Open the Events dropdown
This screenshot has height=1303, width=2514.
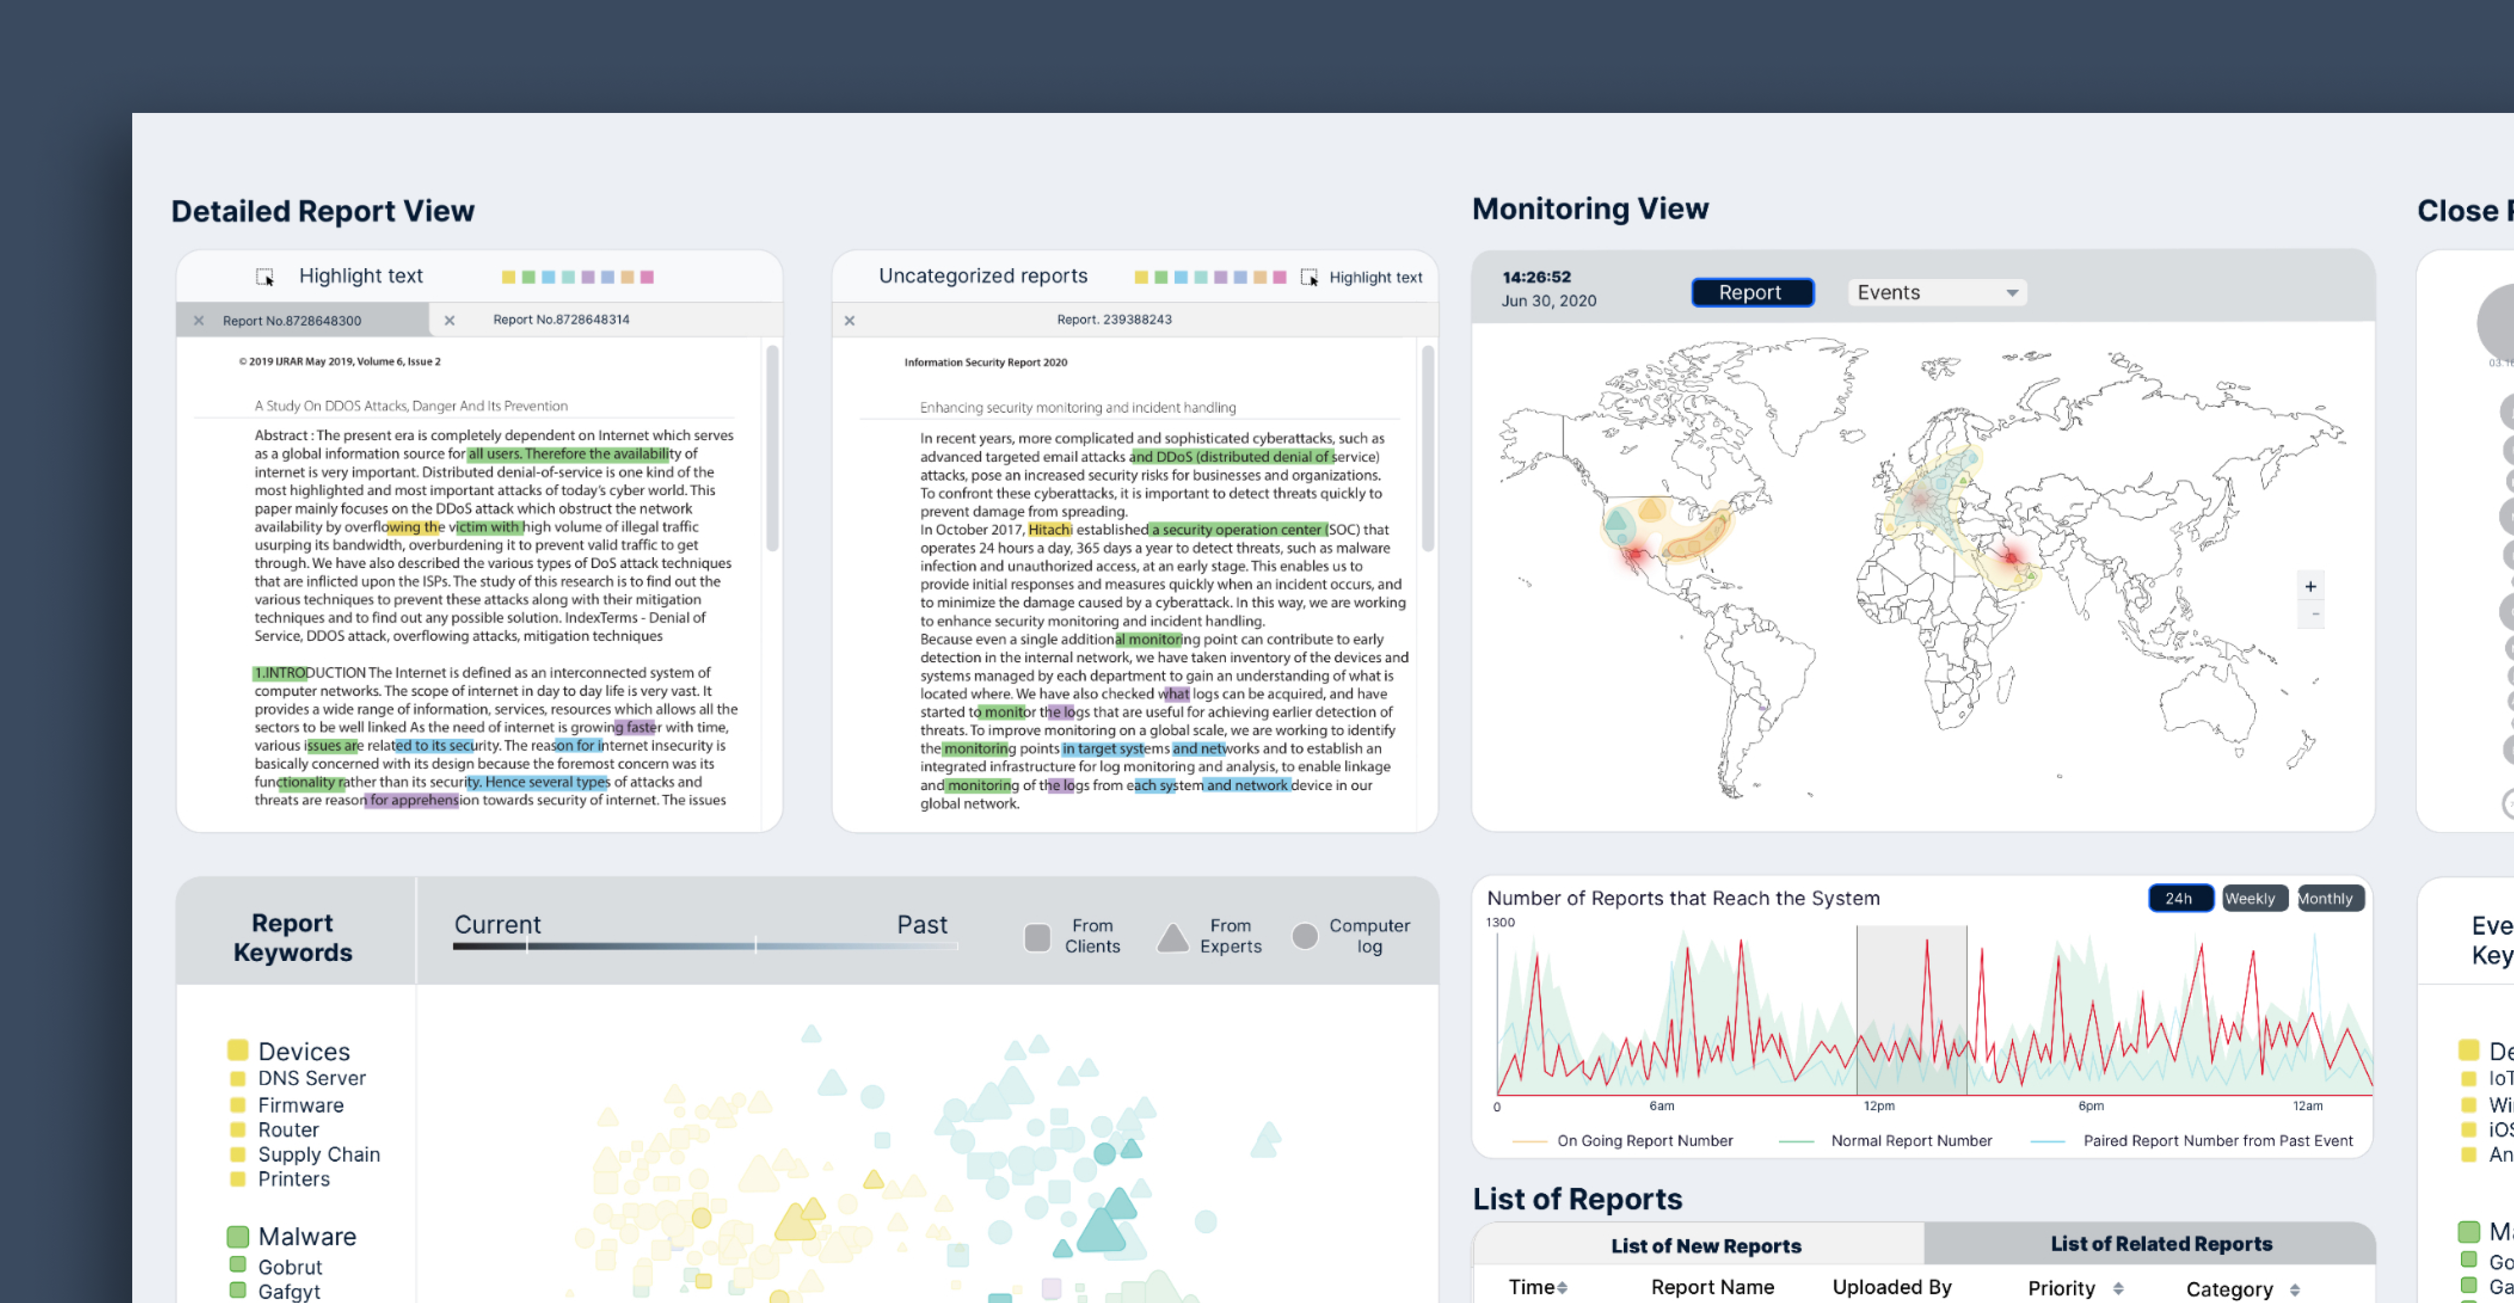pyautogui.click(x=1937, y=293)
